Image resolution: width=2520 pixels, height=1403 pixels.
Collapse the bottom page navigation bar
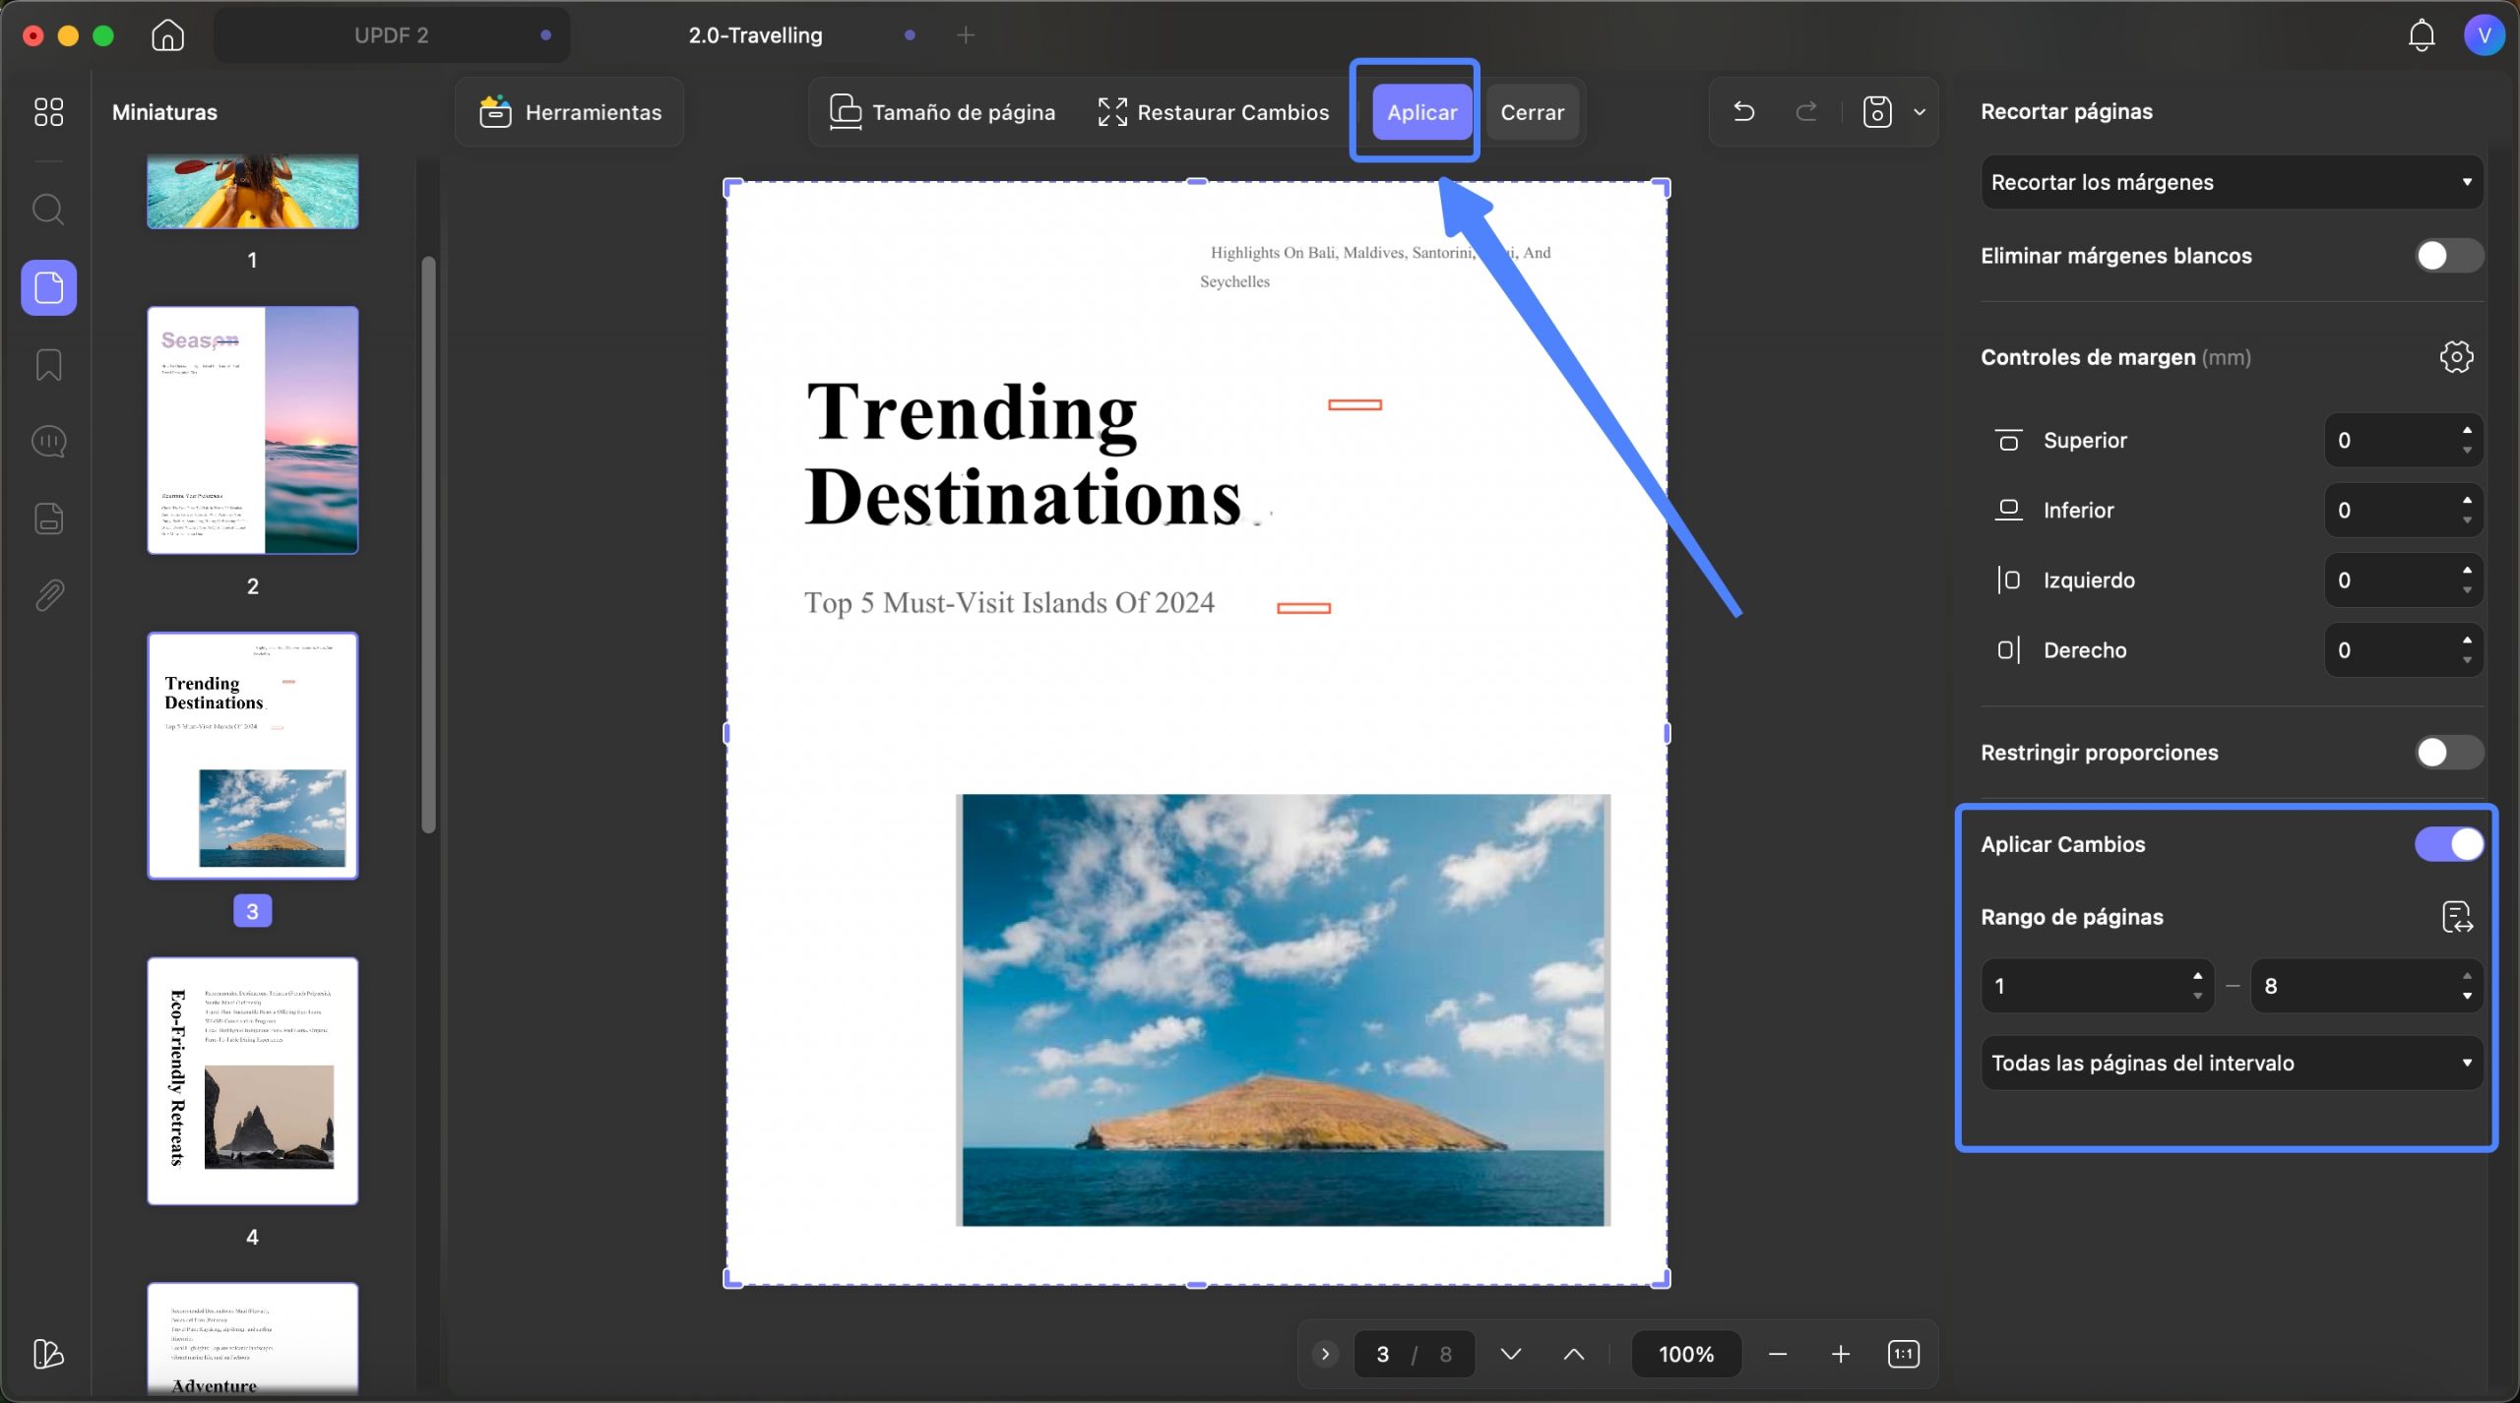(1325, 1355)
